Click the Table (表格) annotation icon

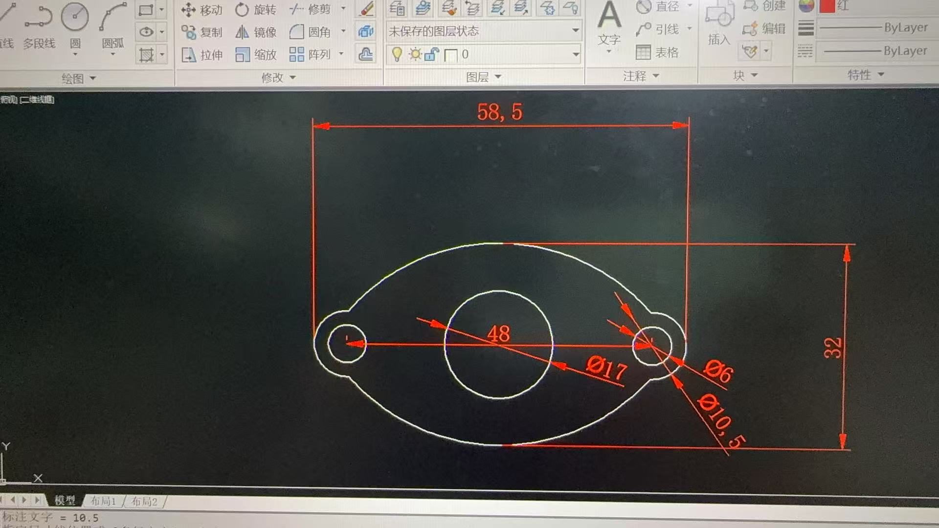(643, 52)
